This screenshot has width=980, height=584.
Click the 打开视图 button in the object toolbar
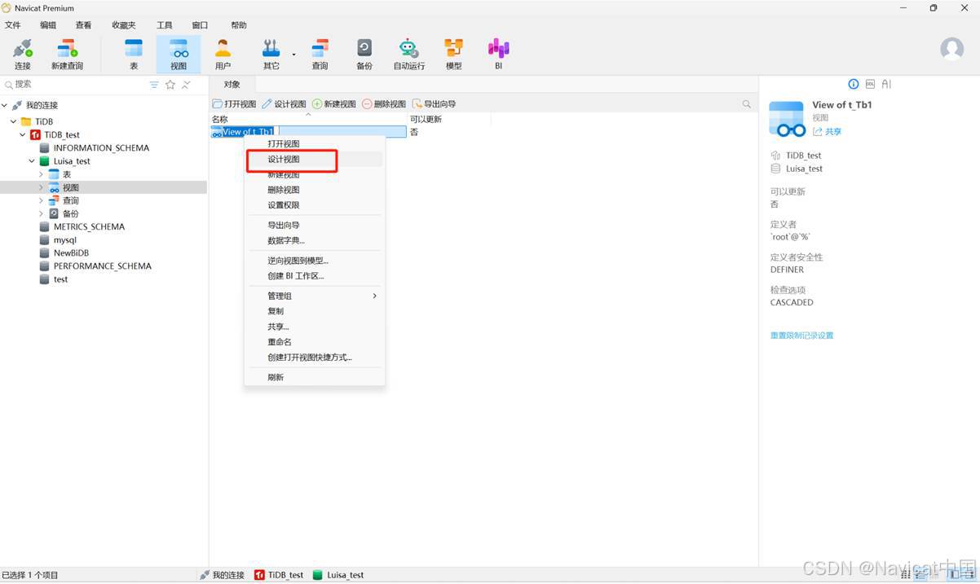click(x=234, y=104)
